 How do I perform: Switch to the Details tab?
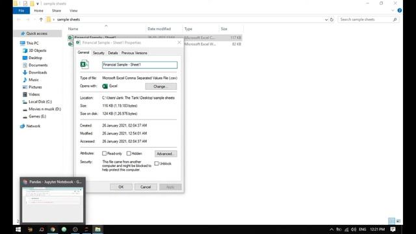click(x=112, y=53)
